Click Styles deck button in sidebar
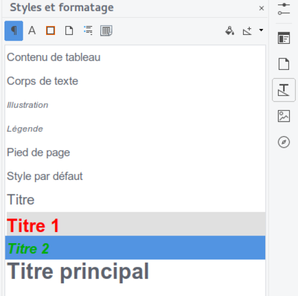The width and height of the screenshot is (298, 296). point(284,90)
